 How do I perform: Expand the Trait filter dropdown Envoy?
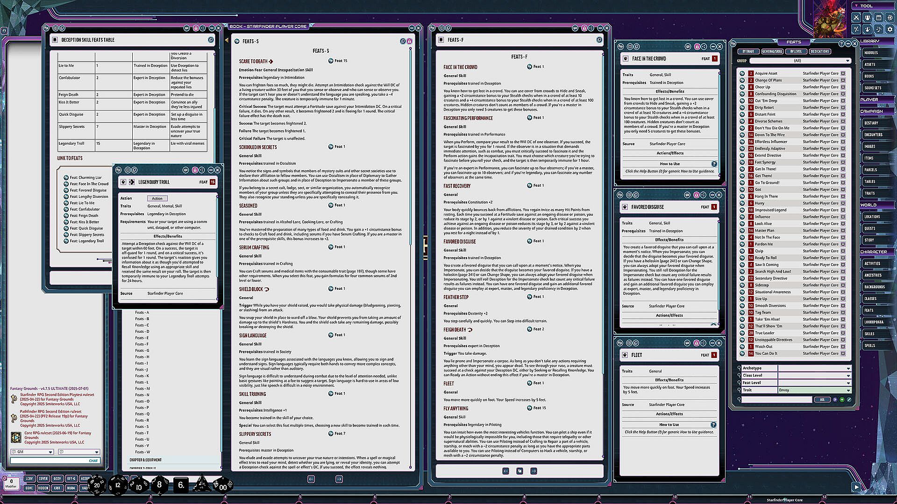[814, 390]
